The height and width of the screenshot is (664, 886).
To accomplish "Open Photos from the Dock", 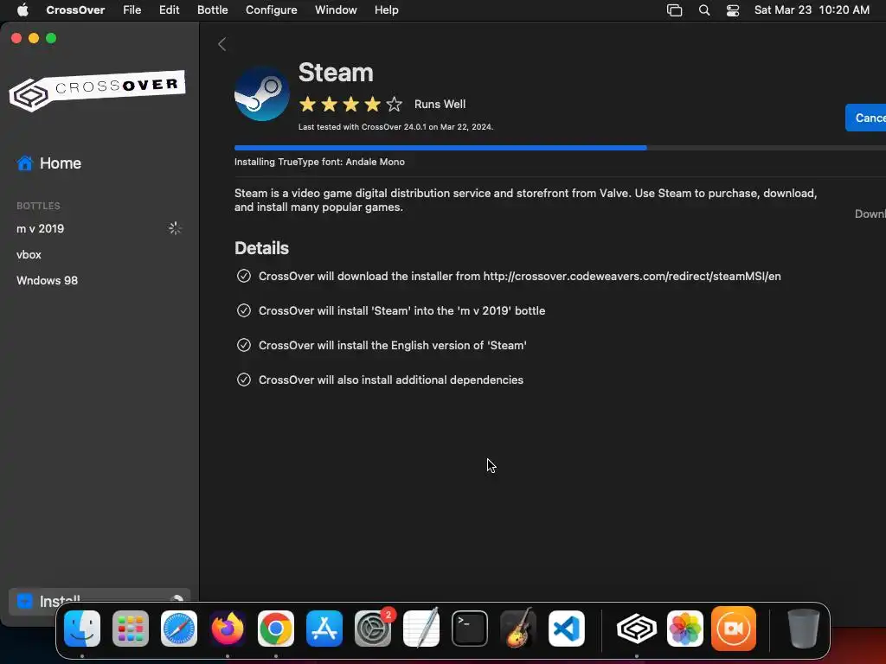I will coord(685,629).
